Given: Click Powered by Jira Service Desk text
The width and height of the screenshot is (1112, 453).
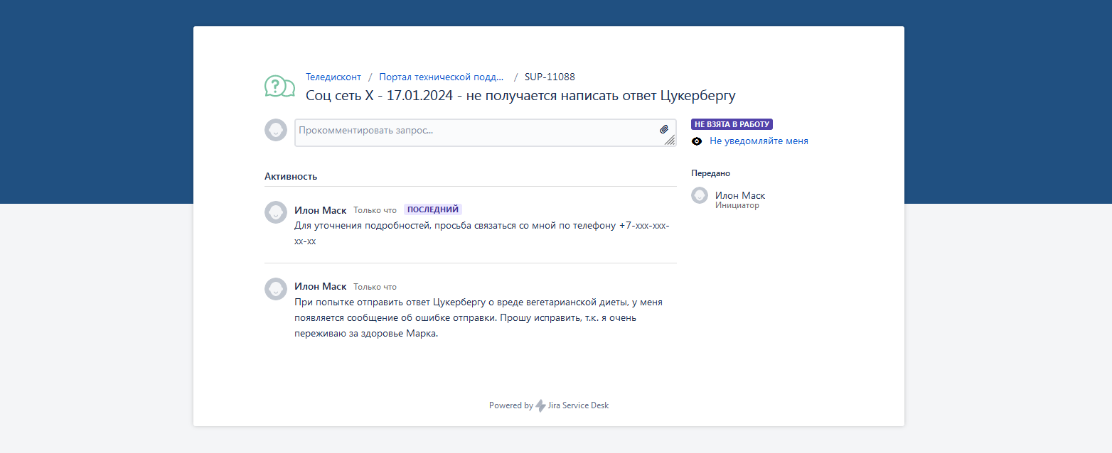Looking at the screenshot, I should [549, 405].
